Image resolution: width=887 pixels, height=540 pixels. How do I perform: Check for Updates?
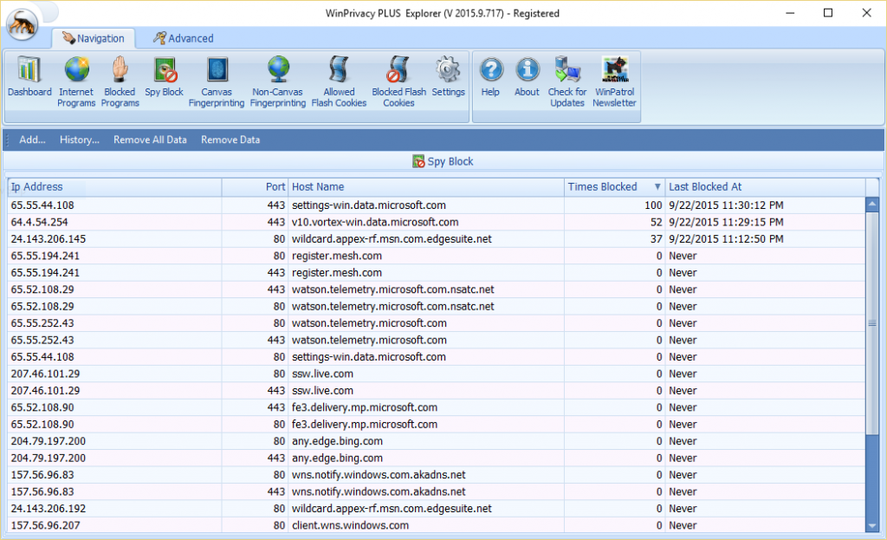click(567, 82)
